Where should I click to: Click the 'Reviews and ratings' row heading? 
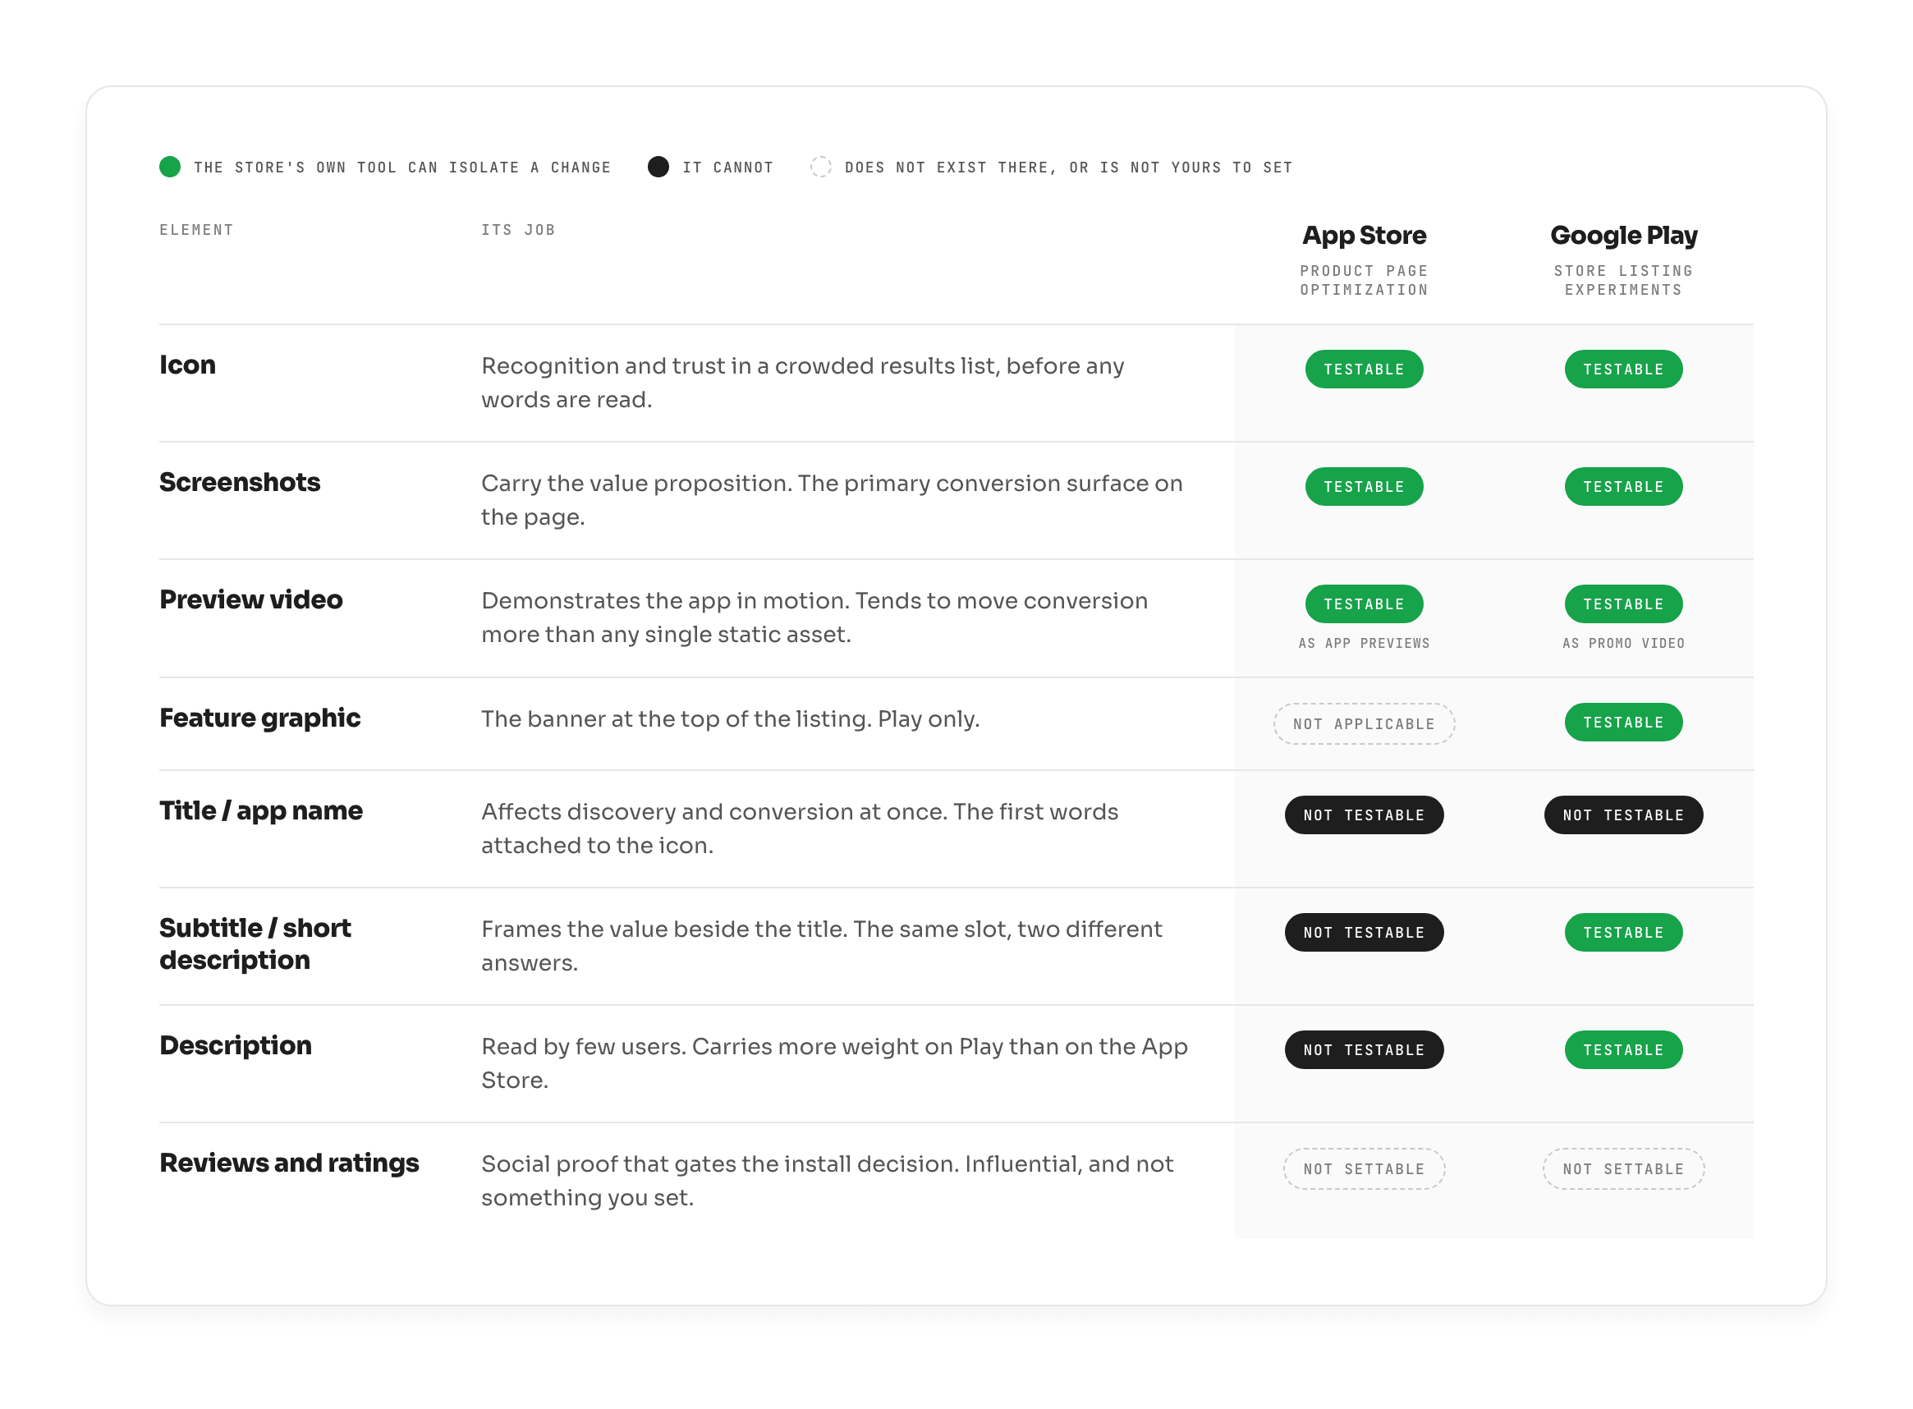[x=289, y=1163]
